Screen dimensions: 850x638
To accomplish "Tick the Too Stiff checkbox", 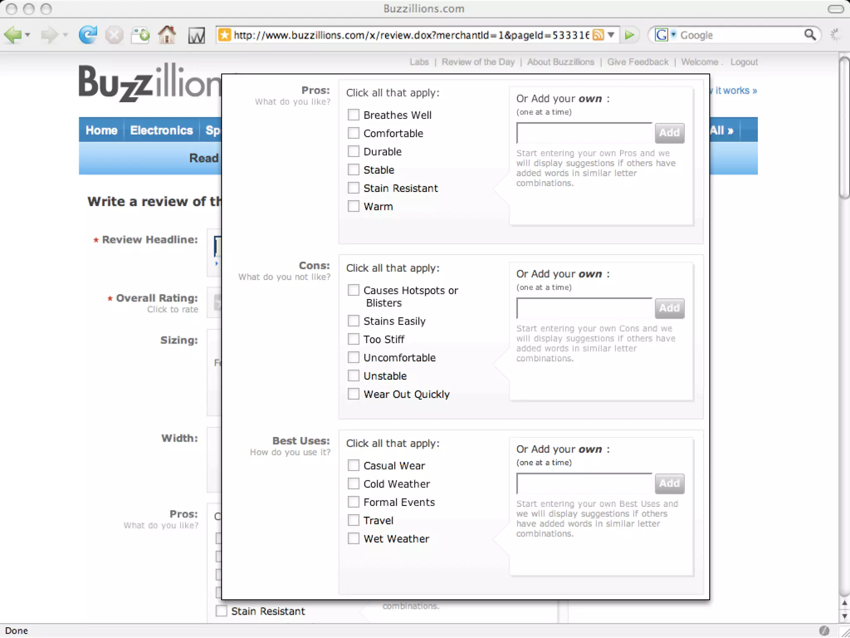I will (x=353, y=339).
